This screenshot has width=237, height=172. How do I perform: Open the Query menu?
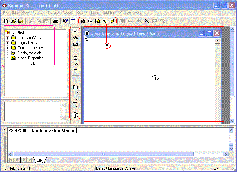(x=82, y=13)
